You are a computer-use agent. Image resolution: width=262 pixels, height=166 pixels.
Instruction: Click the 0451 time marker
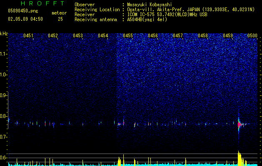[28, 36]
